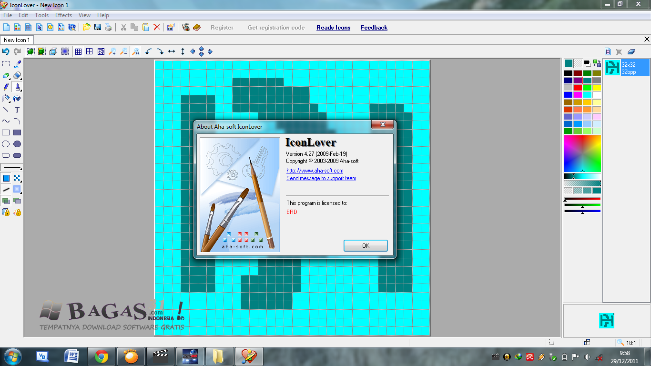Click the red X Delete icon
This screenshot has height=366, width=651.
pyautogui.click(x=157, y=27)
